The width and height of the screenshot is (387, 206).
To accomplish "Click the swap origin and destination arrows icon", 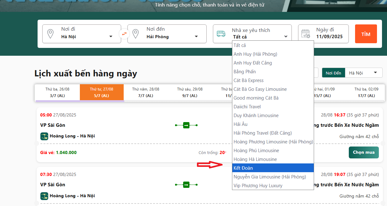I will click(x=124, y=34).
